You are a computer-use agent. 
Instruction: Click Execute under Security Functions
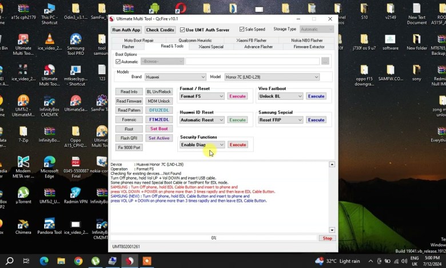coord(238,145)
